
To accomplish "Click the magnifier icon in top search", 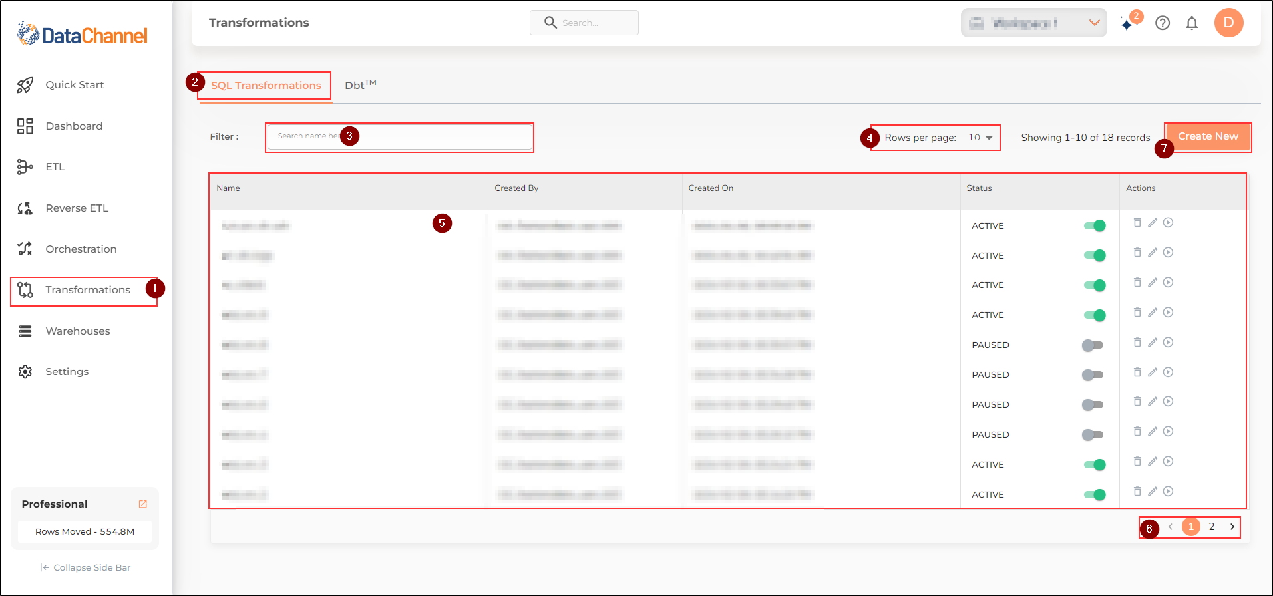I will click(550, 23).
